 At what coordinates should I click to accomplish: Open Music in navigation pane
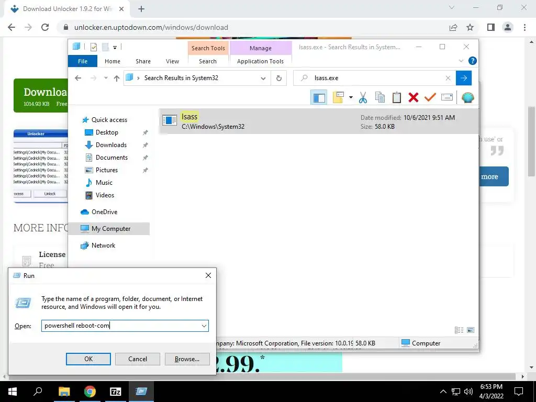tap(104, 183)
